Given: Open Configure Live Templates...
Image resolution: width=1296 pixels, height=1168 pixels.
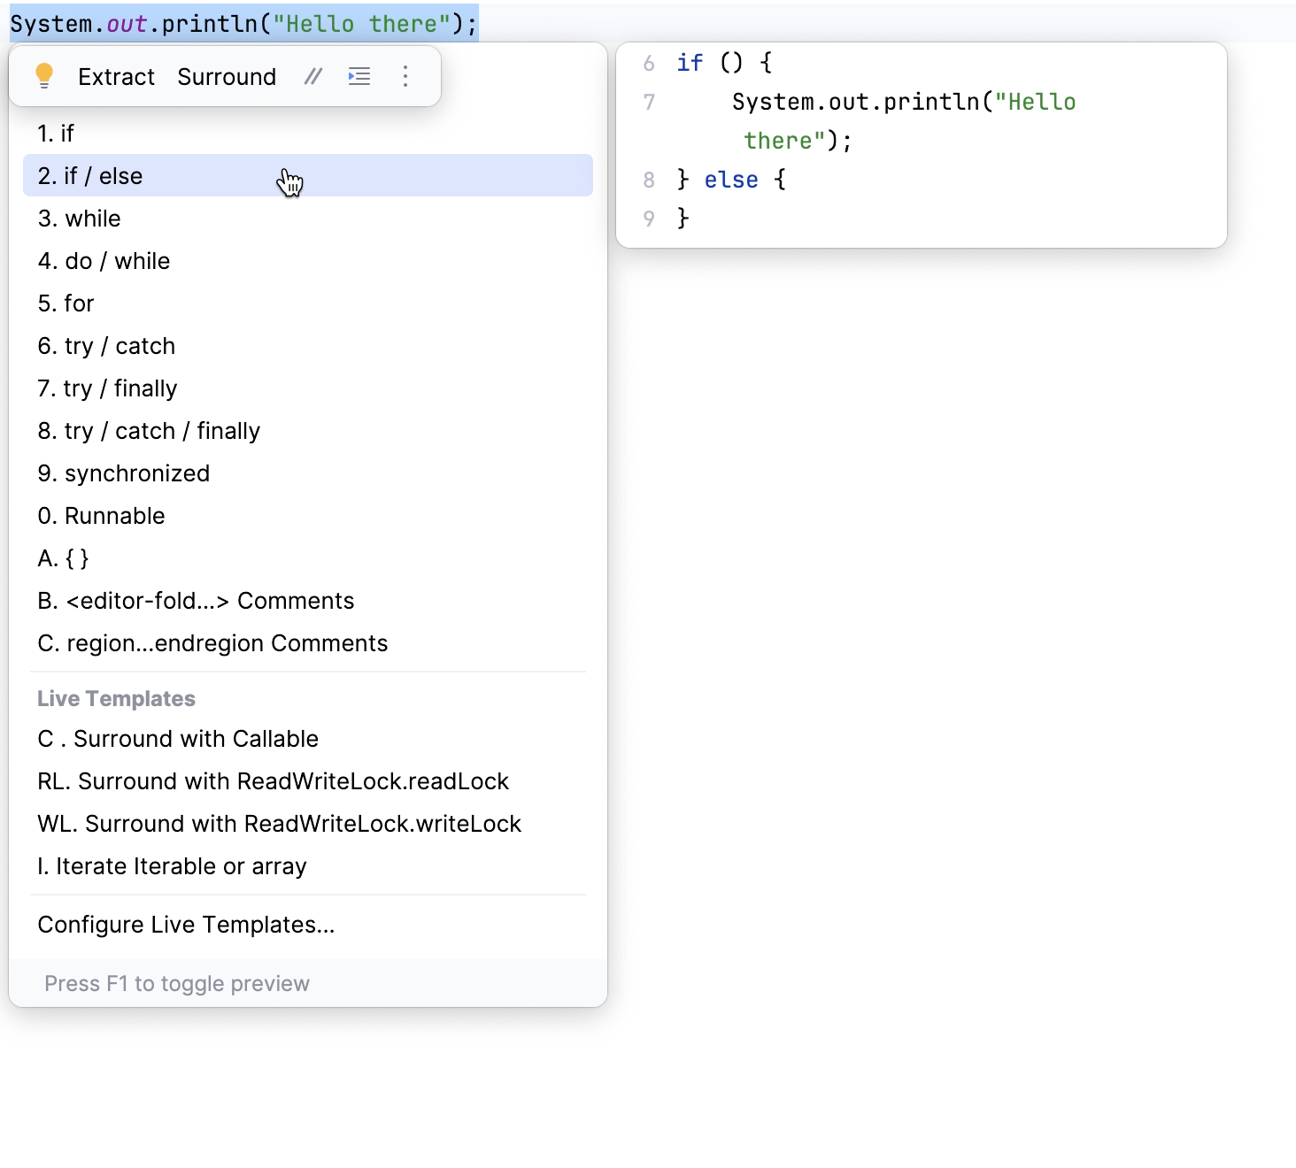Looking at the screenshot, I should click(x=186, y=925).
